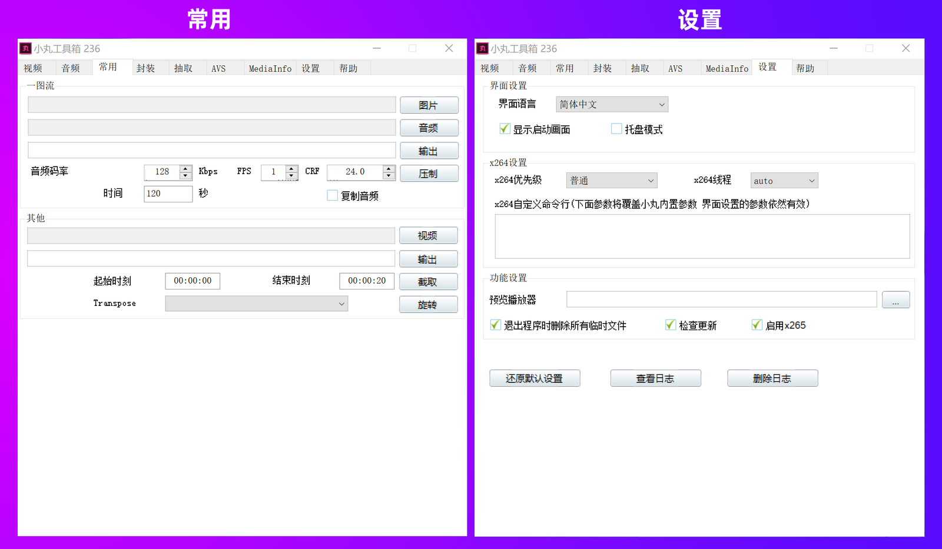Click inside the 起始时刻 time field

tap(192, 281)
